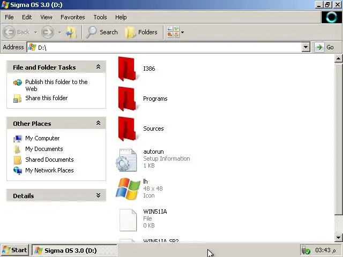Click the safely remove hardware tray icon
343x257 pixels.
coord(306,251)
